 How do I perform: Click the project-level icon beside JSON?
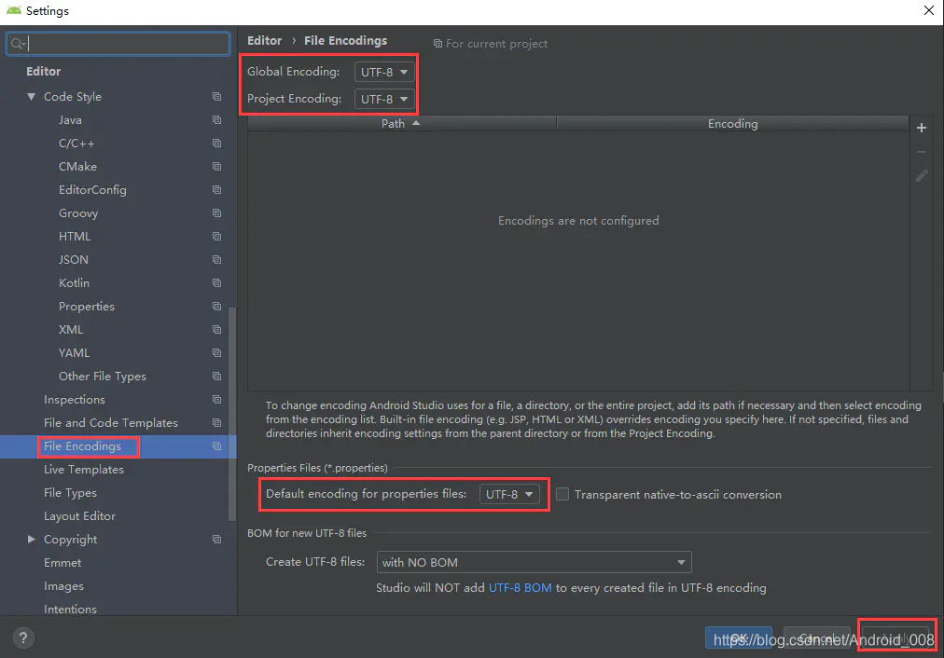click(216, 259)
